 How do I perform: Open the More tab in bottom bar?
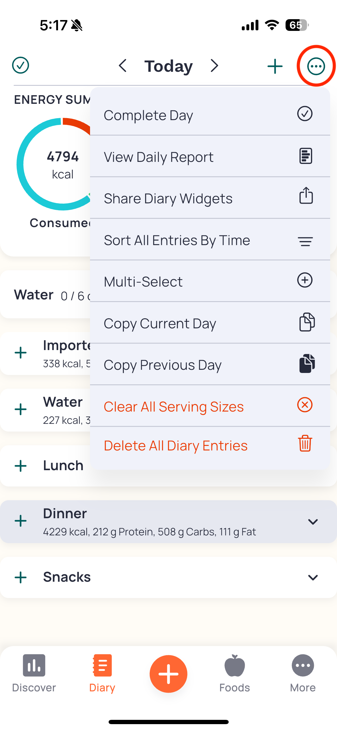point(303,673)
